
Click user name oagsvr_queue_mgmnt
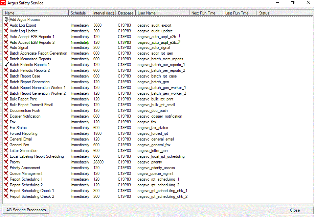(155, 174)
